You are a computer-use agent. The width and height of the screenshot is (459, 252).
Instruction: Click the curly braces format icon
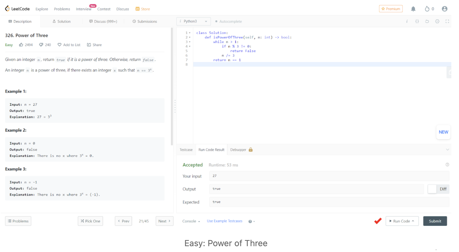point(417,21)
